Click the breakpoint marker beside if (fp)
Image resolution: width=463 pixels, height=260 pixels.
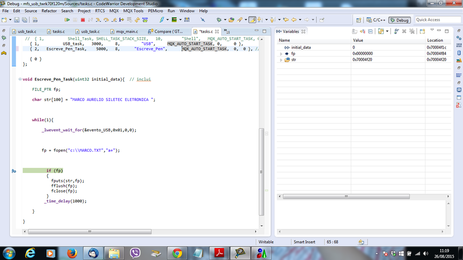pos(13,171)
